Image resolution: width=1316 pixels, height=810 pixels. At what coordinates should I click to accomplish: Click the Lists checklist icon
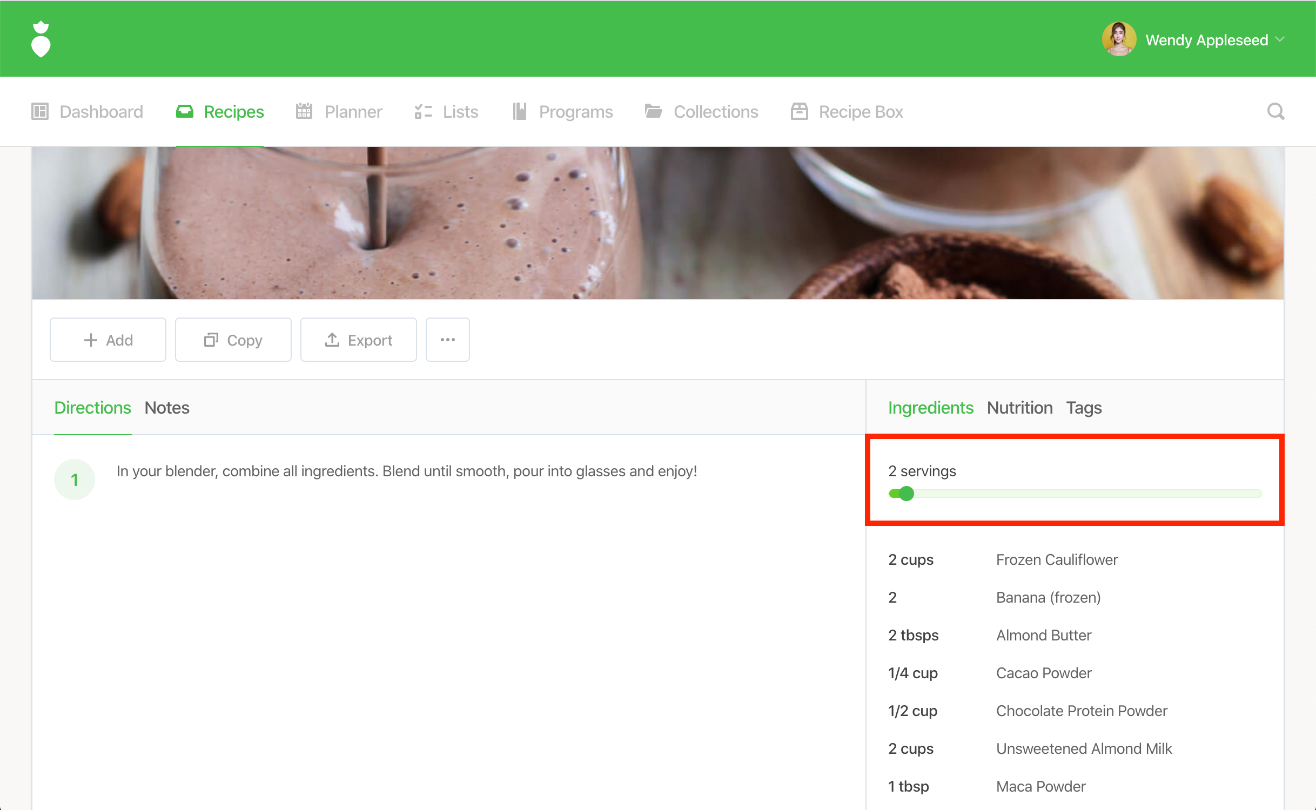[x=423, y=112]
